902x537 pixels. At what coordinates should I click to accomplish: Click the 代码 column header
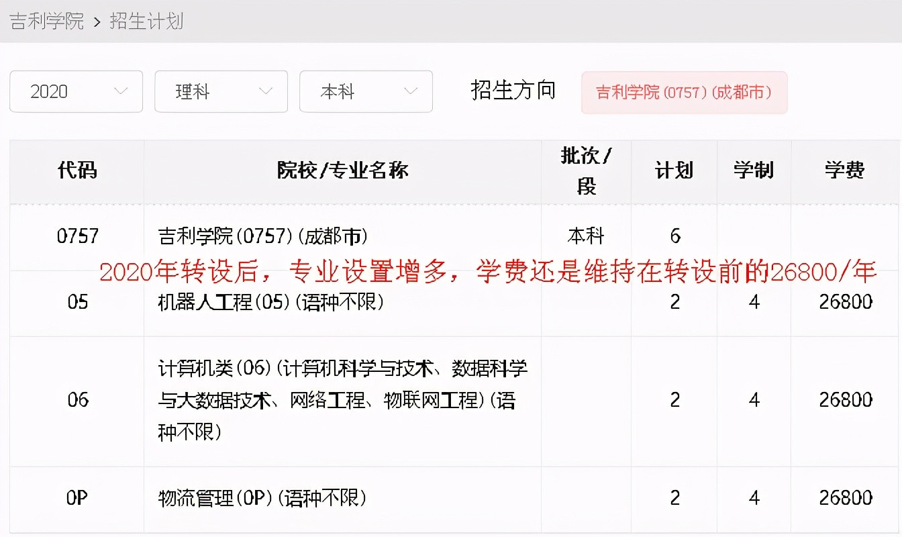pyautogui.click(x=76, y=170)
